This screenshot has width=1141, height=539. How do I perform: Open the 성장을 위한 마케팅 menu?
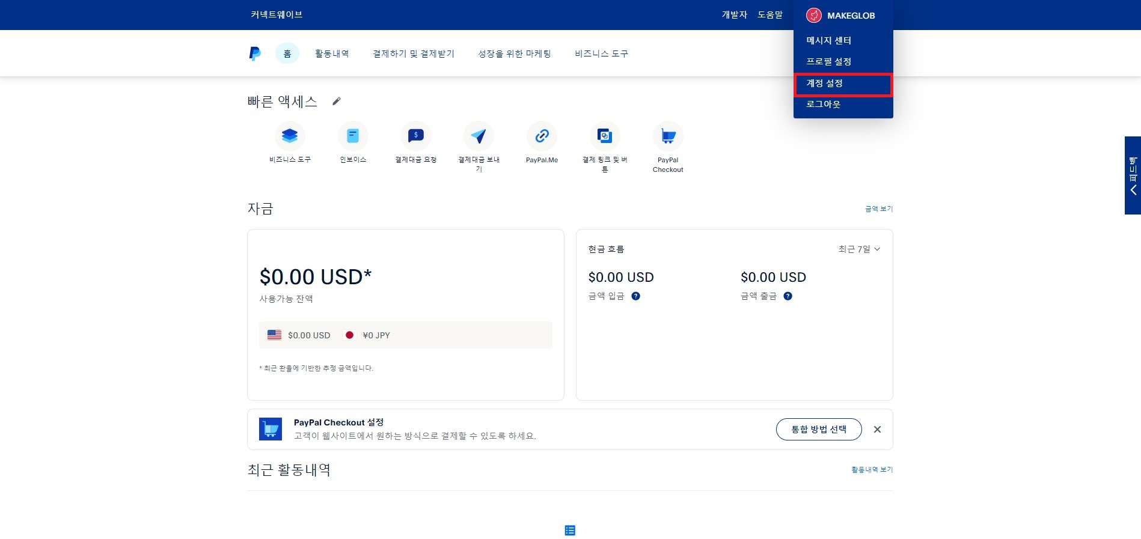click(x=515, y=53)
